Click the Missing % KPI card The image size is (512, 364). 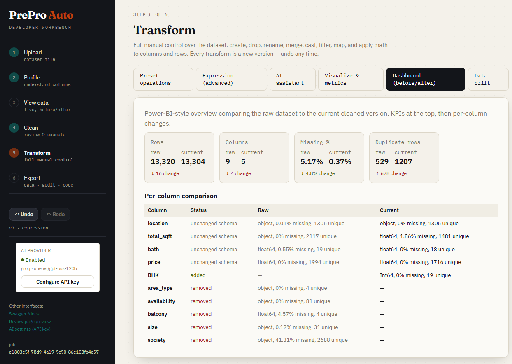pos(329,158)
